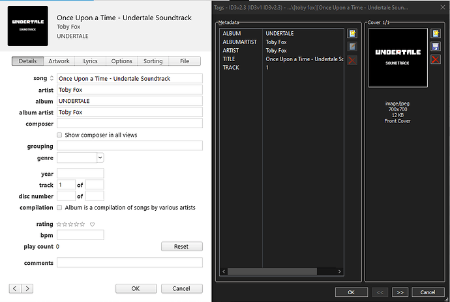Click the bpm input field
This screenshot has width=450, height=302.
coord(80,235)
